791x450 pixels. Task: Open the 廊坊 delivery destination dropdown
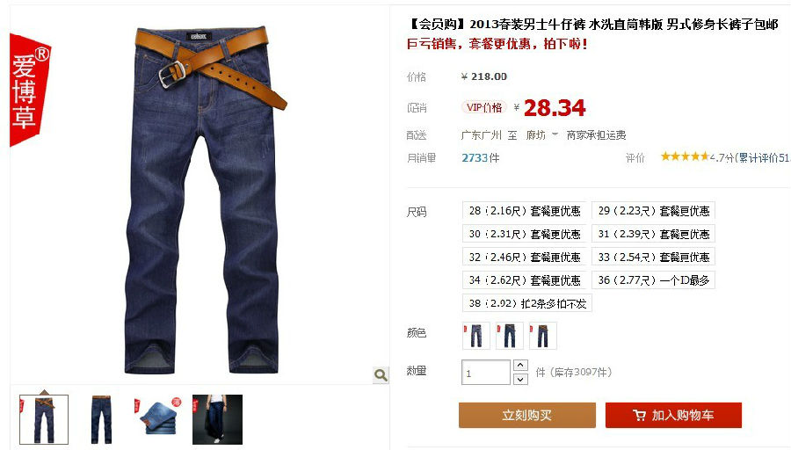click(x=541, y=134)
